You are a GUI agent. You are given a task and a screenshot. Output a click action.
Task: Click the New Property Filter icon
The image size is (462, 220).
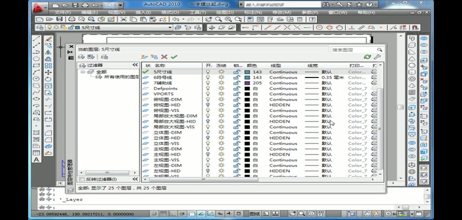tap(81, 57)
